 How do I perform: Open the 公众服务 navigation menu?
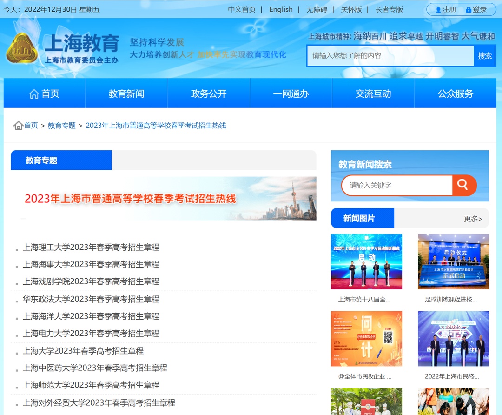point(456,94)
